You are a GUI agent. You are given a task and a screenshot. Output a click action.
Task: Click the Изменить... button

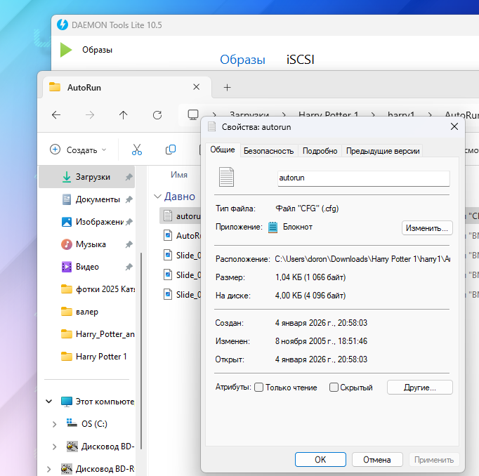(x=427, y=227)
